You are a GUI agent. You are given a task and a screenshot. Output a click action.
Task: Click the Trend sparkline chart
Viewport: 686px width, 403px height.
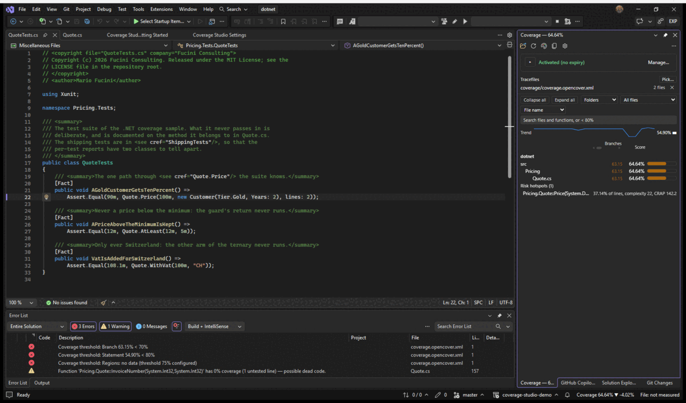click(595, 132)
